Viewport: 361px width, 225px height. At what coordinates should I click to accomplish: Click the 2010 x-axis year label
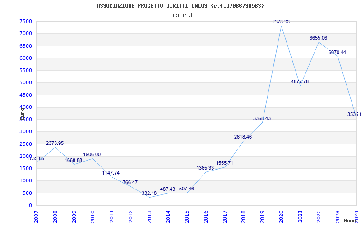(93, 216)
